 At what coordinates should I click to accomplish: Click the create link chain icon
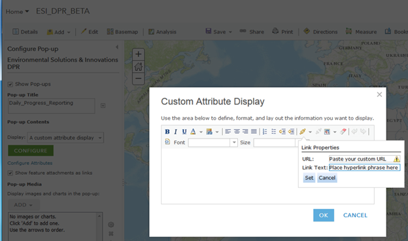(302, 132)
